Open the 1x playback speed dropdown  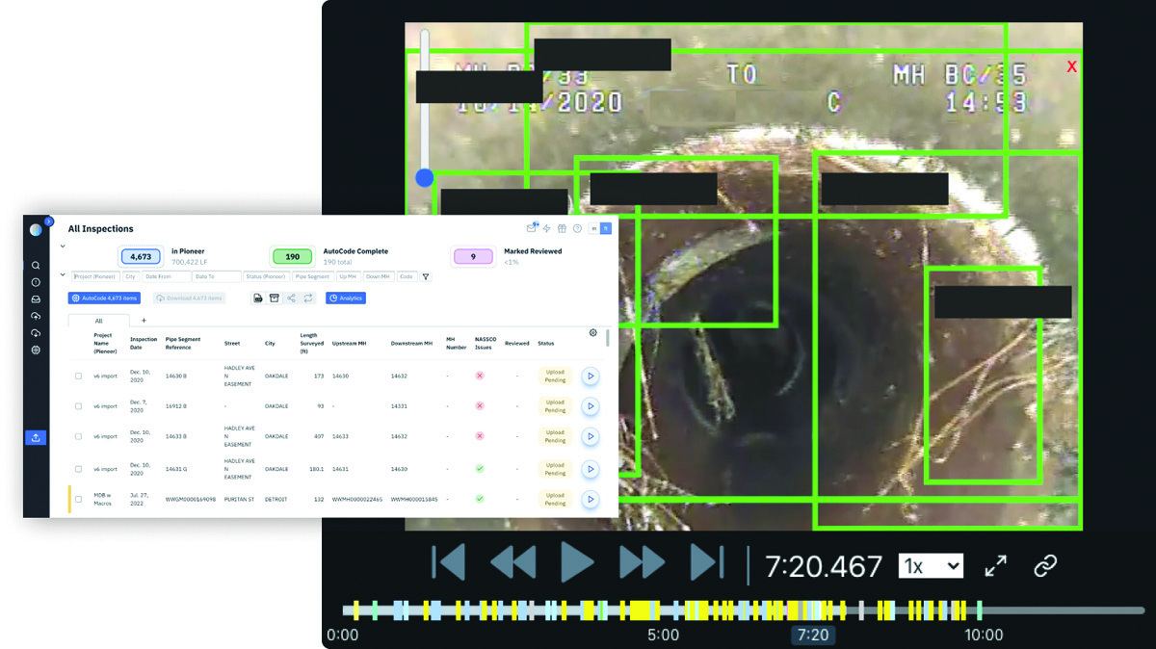(x=930, y=566)
